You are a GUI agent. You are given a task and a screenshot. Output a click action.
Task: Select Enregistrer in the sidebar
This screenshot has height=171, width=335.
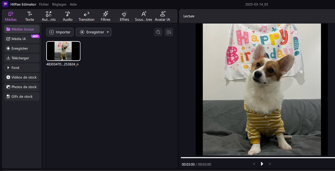tap(22, 48)
